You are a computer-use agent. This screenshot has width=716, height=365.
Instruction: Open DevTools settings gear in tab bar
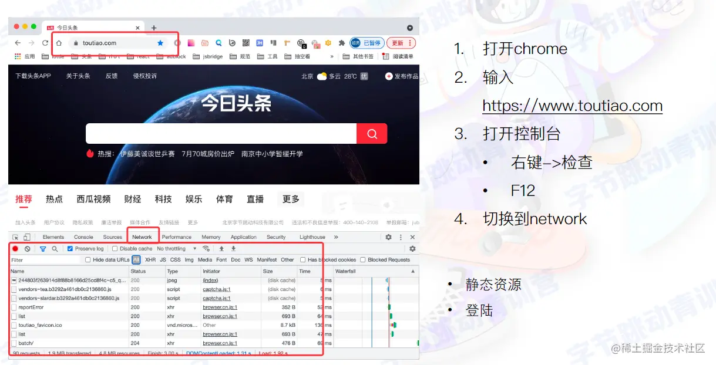coord(388,237)
